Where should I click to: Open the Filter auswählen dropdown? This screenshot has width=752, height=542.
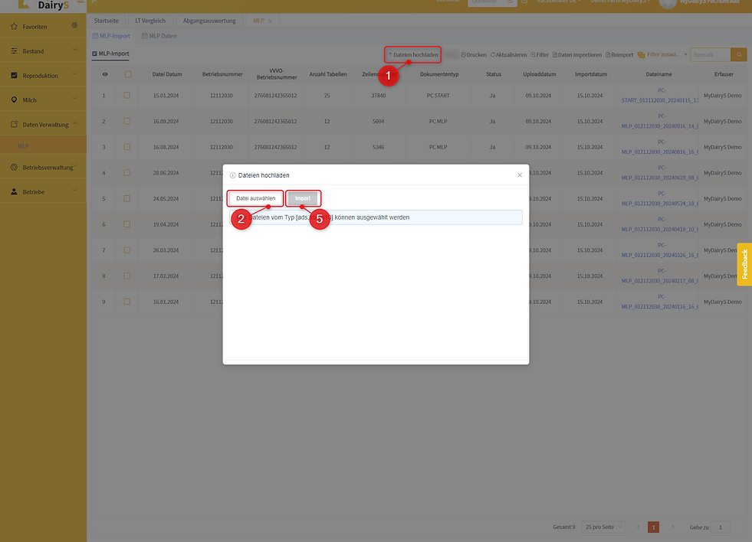[x=662, y=54]
